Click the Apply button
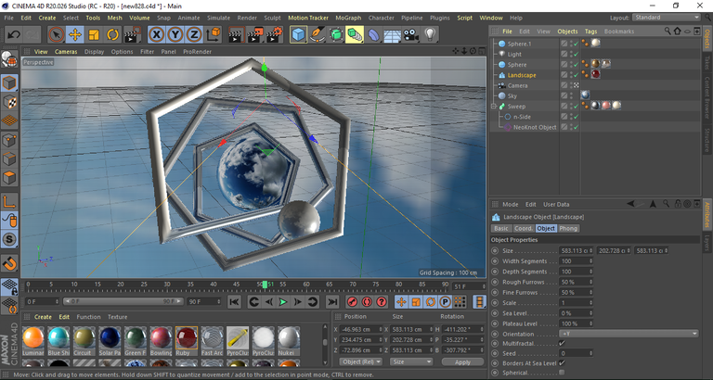The width and height of the screenshot is (713, 380). pos(462,361)
